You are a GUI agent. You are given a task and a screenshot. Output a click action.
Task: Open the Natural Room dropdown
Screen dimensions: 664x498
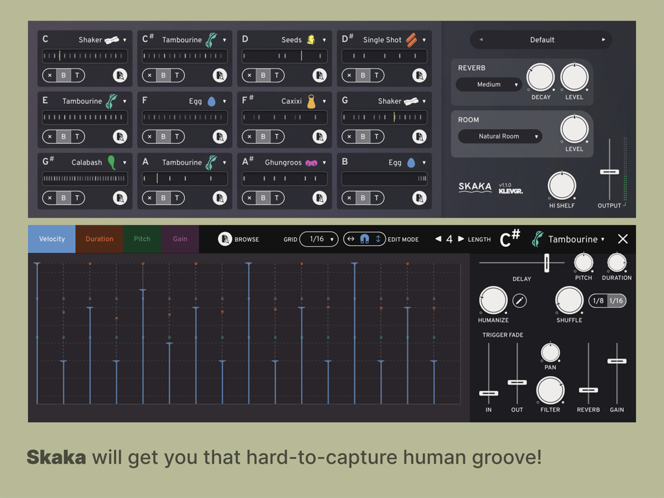click(x=499, y=136)
